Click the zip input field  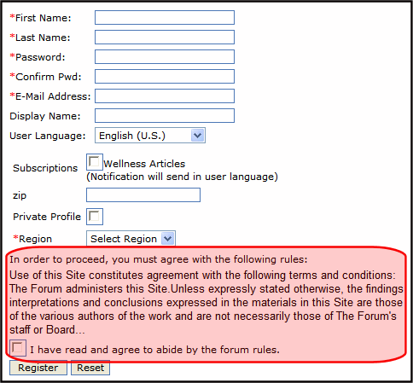[x=143, y=195]
